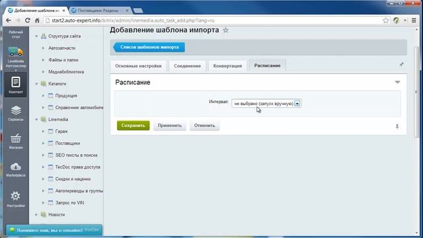Switch to the Основные настройки tab
The width and height of the screenshot is (423, 238).
tap(138, 66)
